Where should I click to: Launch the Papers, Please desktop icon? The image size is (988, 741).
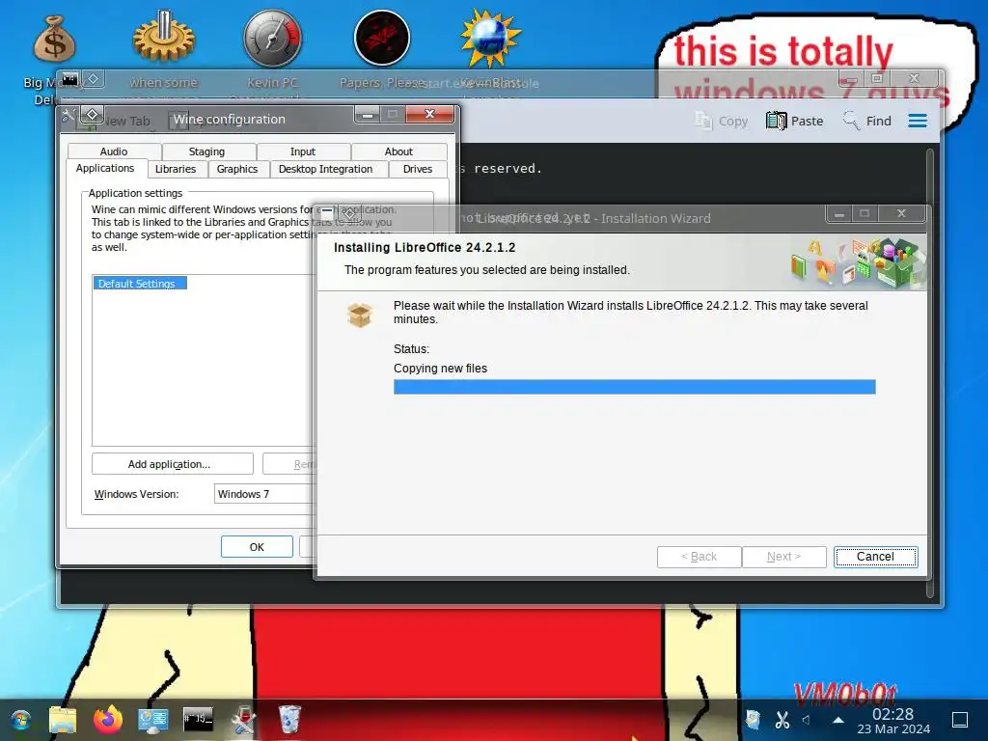382,39
